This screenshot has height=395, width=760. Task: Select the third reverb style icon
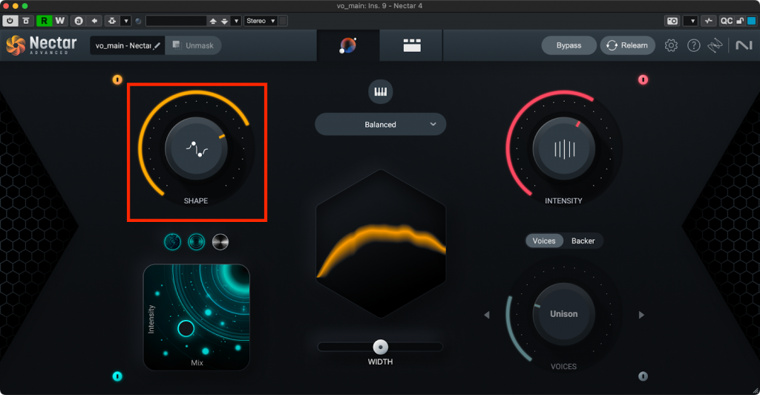click(220, 241)
